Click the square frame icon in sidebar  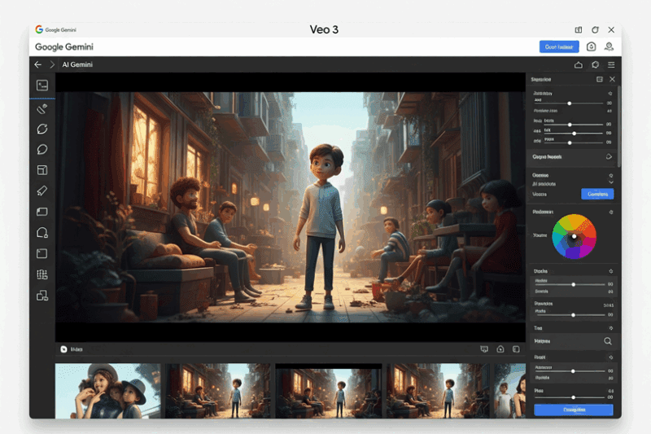coord(42,254)
